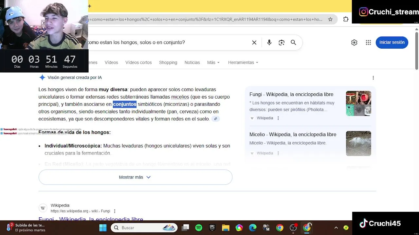The height and width of the screenshot is (235, 419).
Task: Open File Explorer from the taskbar
Action: (226, 227)
